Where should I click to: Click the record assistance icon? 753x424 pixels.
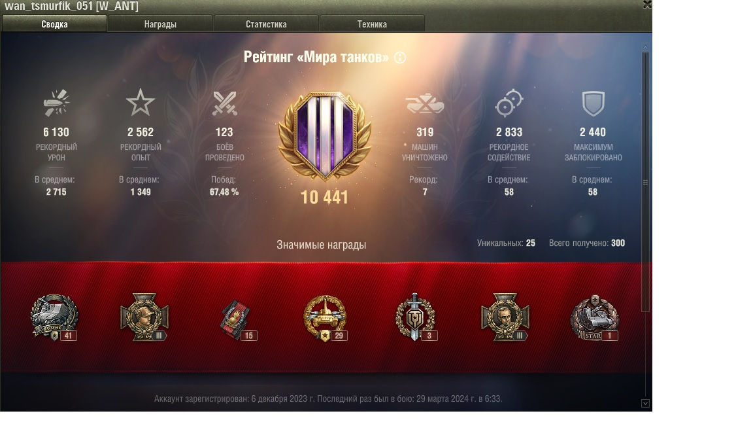click(x=509, y=103)
